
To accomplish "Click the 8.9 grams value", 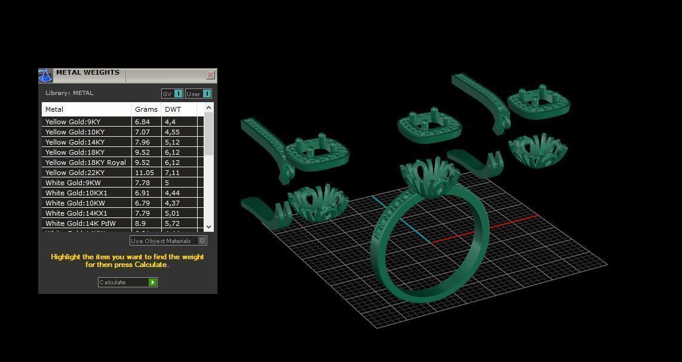I will pos(140,223).
